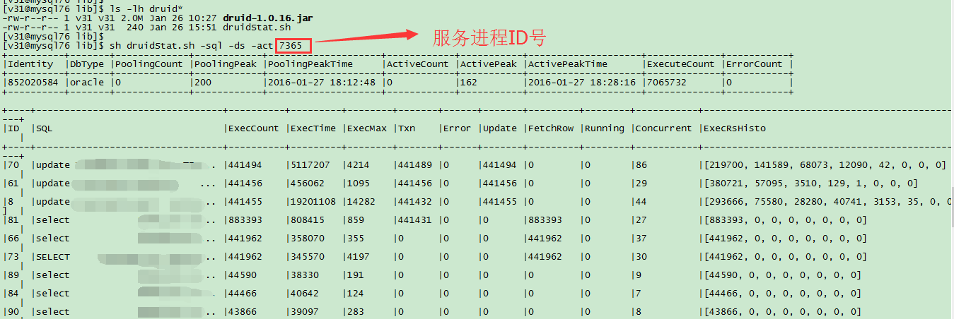This screenshot has width=954, height=319.
Task: Select ExecCount 883393 in row 81
Action: click(x=245, y=220)
